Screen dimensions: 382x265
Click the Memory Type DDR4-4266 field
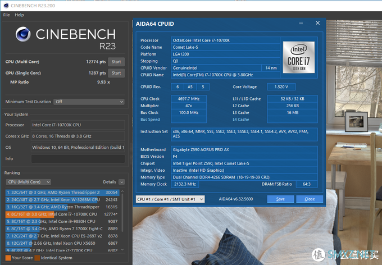(244, 177)
